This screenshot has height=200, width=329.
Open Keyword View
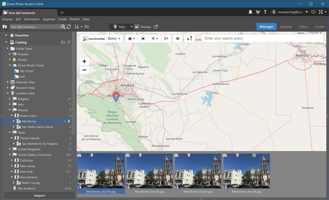[25, 88]
